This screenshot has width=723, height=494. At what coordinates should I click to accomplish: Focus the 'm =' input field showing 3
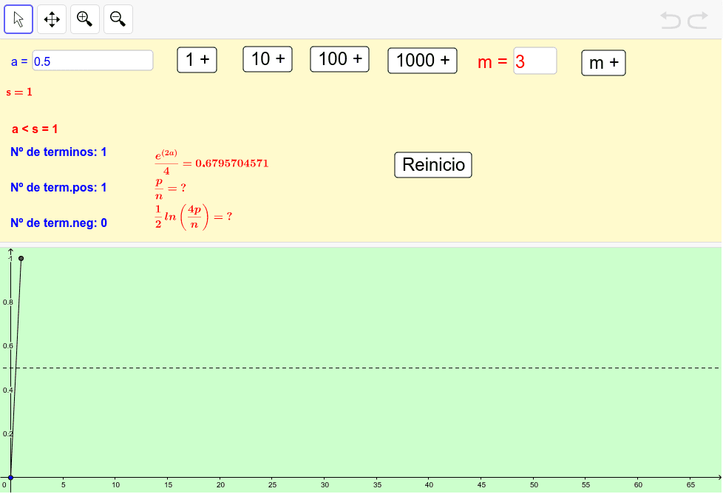coord(535,61)
